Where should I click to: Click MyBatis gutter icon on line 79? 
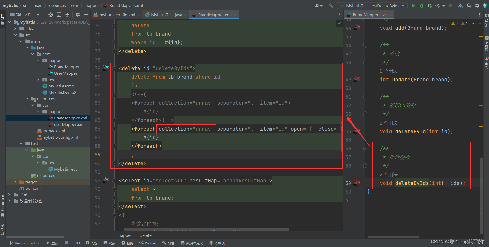[x=106, y=68]
